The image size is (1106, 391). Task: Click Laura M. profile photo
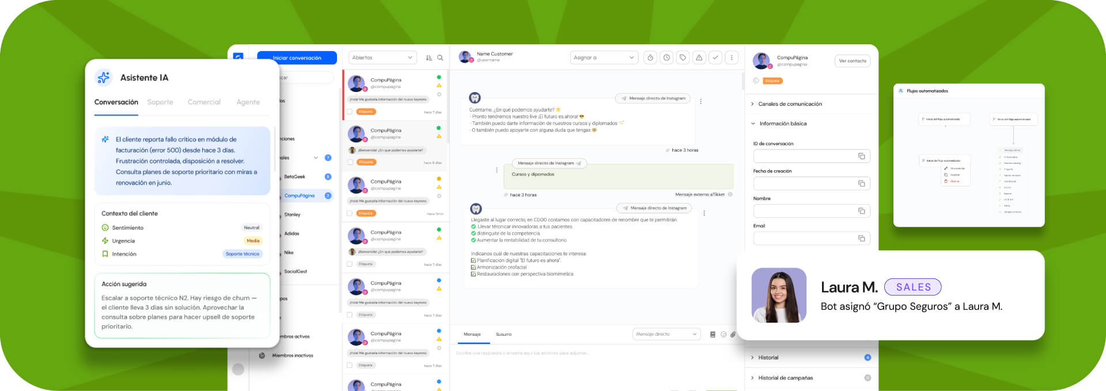tap(779, 295)
